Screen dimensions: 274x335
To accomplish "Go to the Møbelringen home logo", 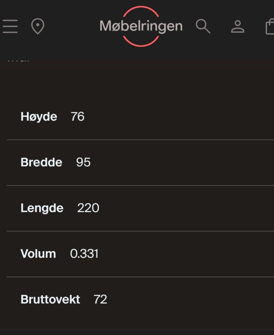I will pos(141,26).
